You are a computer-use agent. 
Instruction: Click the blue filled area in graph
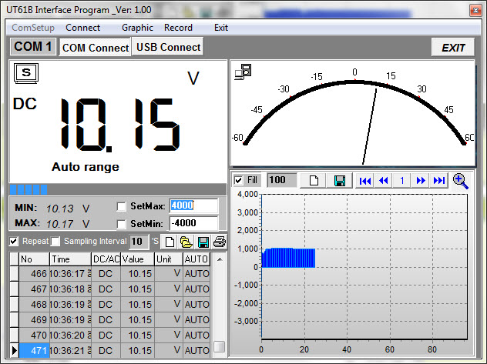point(289,258)
